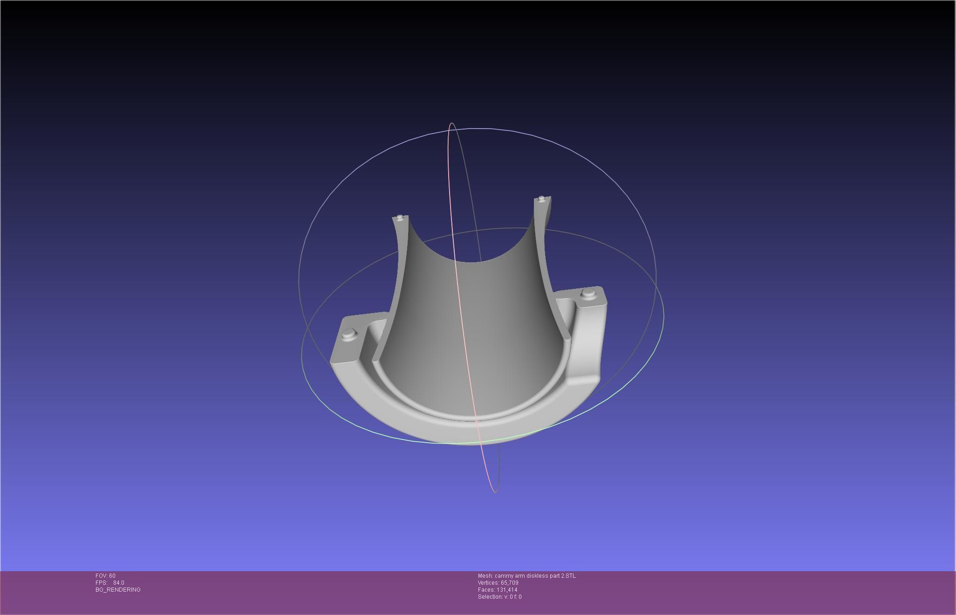Click the Faces: 131,414 count
The width and height of the screenshot is (956, 615).
(x=498, y=590)
